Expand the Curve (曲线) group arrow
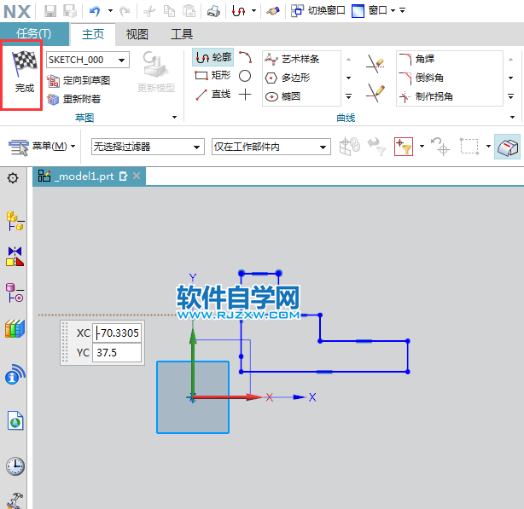This screenshot has width=524, height=509. 512,117
